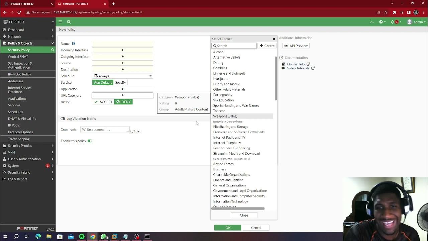428x241 pixels.
Task: Click the horizontal scrollbar under the entries list
Action: [x=238, y=209]
